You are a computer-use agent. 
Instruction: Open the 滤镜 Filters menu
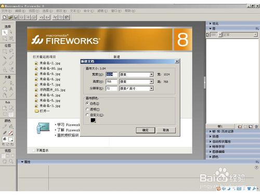click(x=102, y=11)
